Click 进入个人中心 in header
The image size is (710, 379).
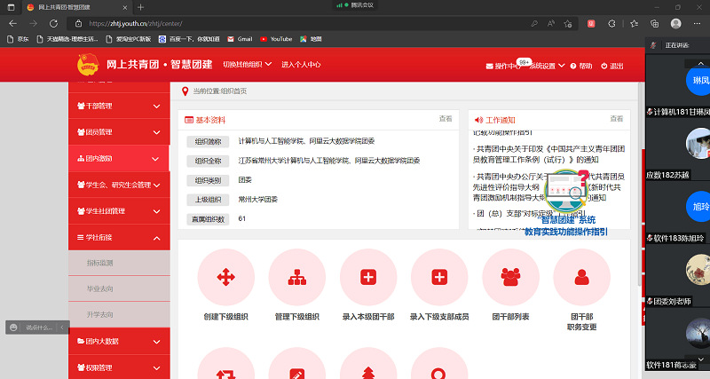[301, 65]
